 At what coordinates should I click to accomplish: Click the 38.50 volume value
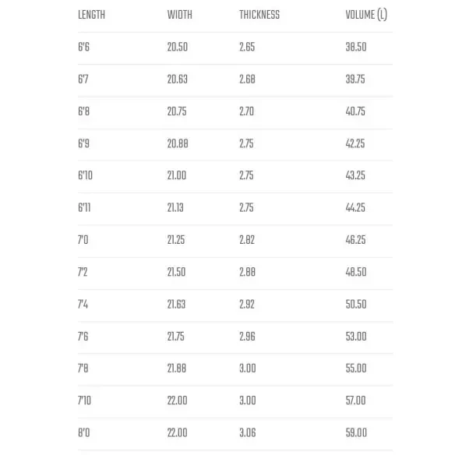[356, 47]
